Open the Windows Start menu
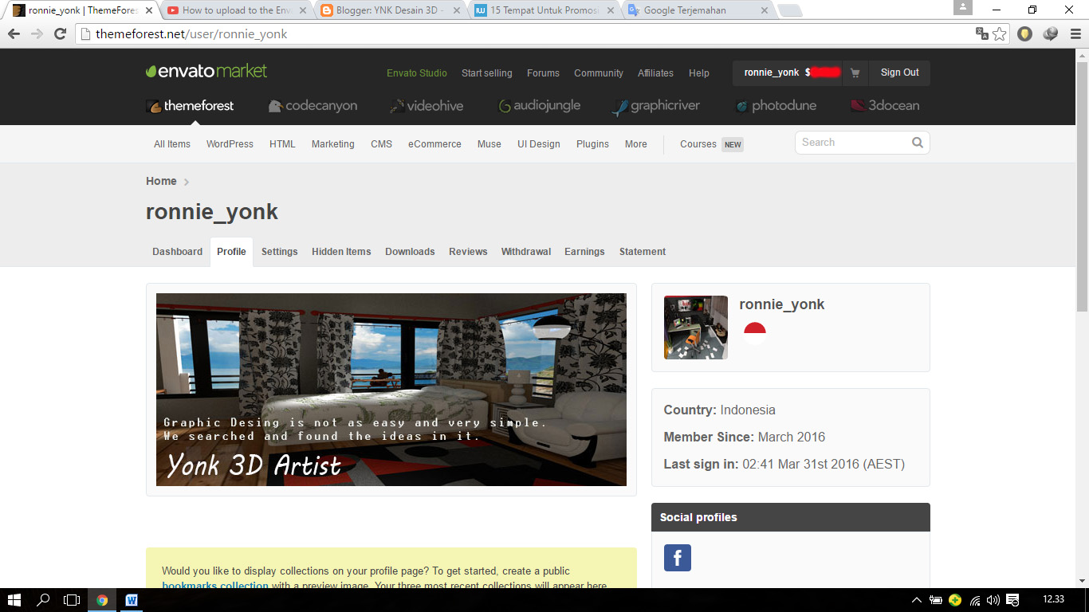 click(14, 600)
